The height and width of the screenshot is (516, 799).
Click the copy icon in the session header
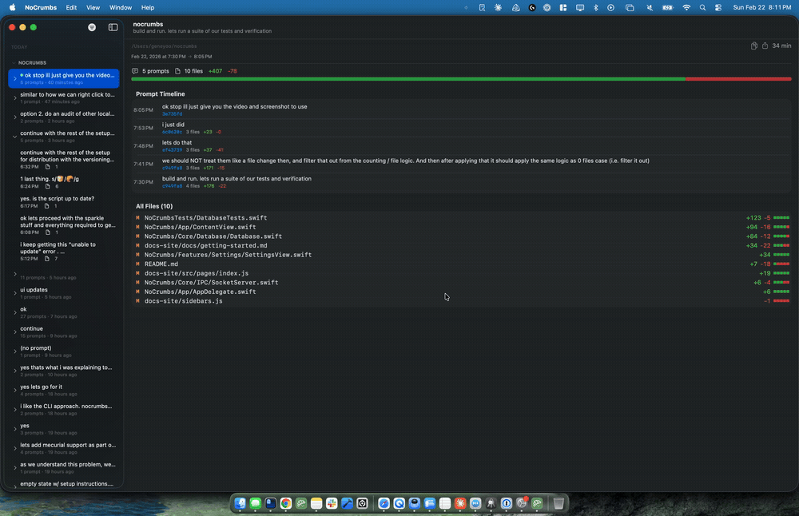click(x=753, y=46)
